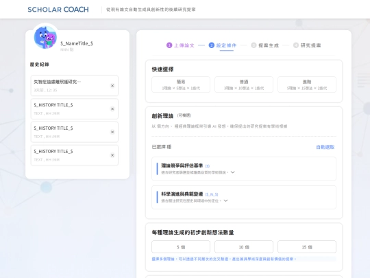Choose the 普通 quick preset
Screen dimensions: 370x278
coord(244,84)
